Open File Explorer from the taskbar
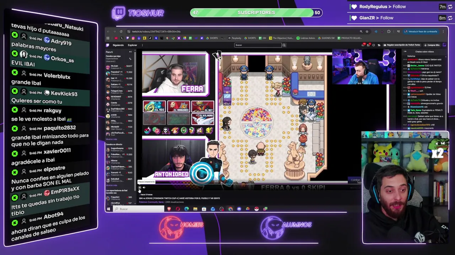The image size is (455, 255). [195, 209]
